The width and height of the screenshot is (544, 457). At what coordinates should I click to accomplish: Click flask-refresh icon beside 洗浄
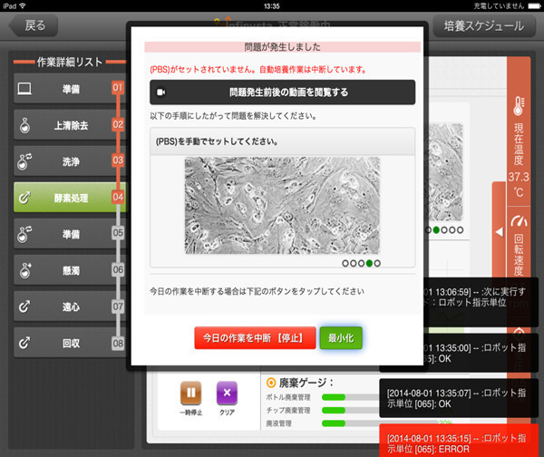pyautogui.click(x=24, y=161)
